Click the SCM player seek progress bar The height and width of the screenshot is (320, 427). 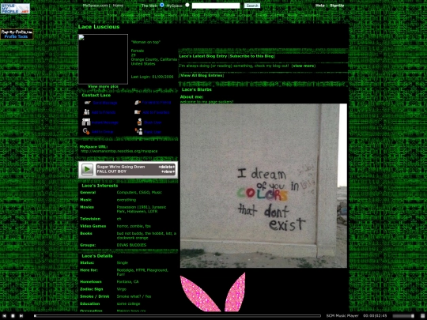coord(178,315)
